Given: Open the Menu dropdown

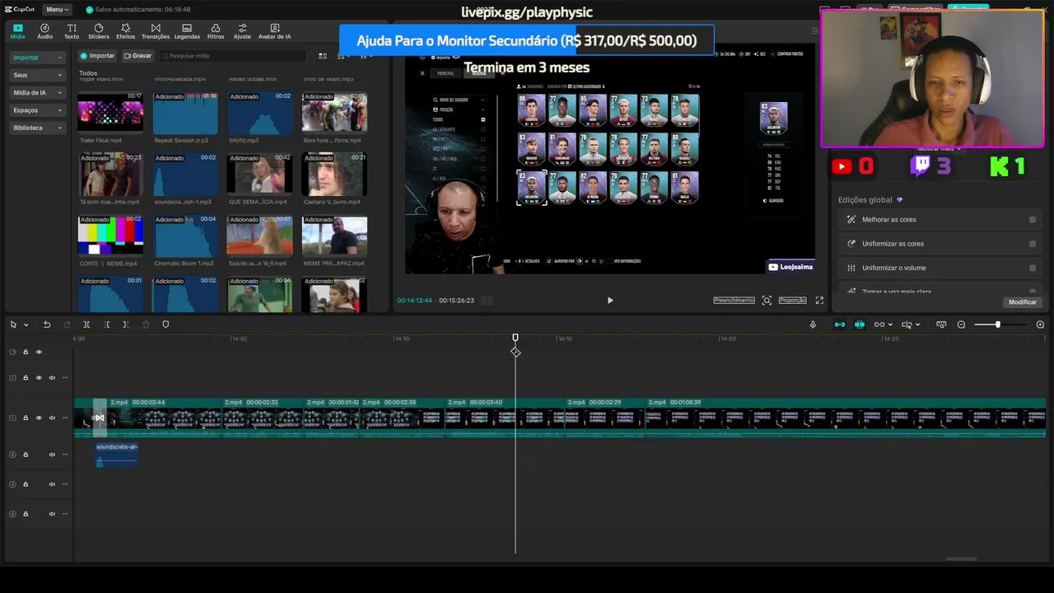Looking at the screenshot, I should pyautogui.click(x=56, y=9).
